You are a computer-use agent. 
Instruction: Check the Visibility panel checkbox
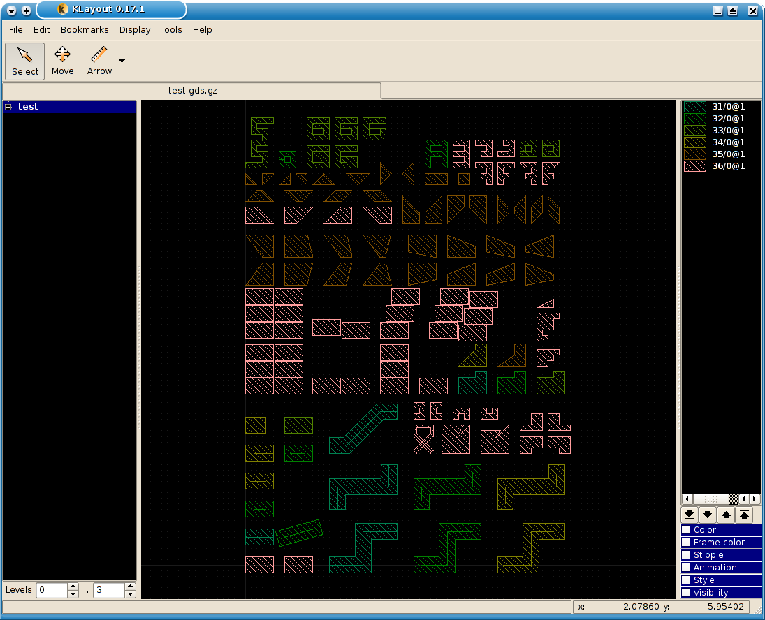pos(686,593)
